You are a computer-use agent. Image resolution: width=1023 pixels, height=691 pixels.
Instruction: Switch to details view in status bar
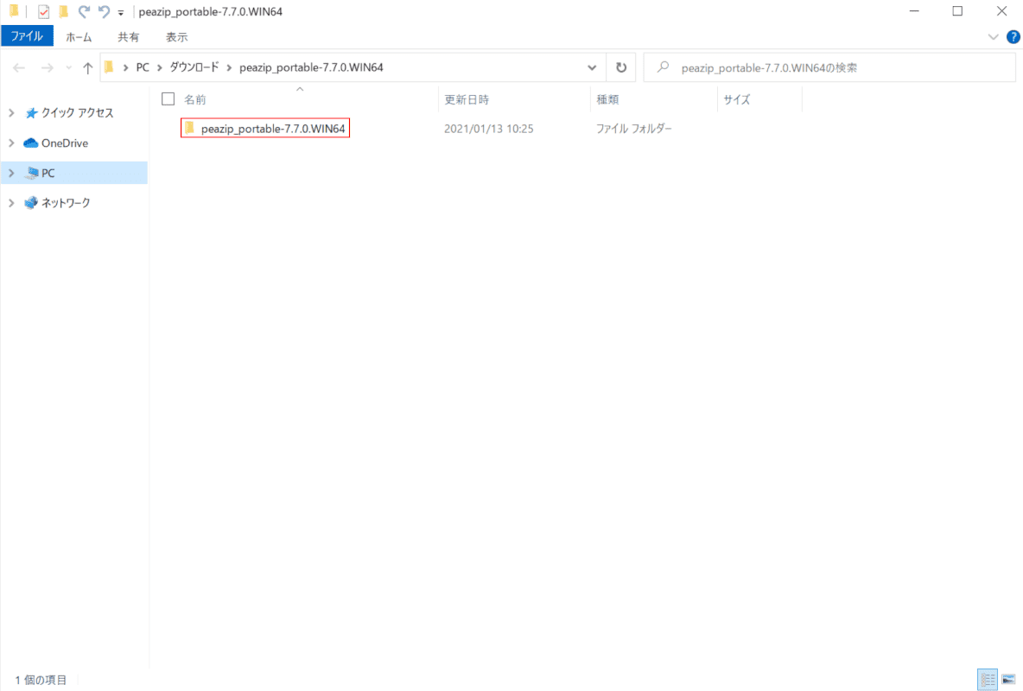[x=987, y=679]
